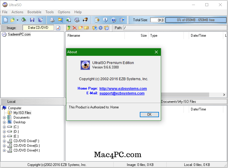Click the Make CD/DVD image icon
Viewport: 228px width, 168px height.
point(52,20)
